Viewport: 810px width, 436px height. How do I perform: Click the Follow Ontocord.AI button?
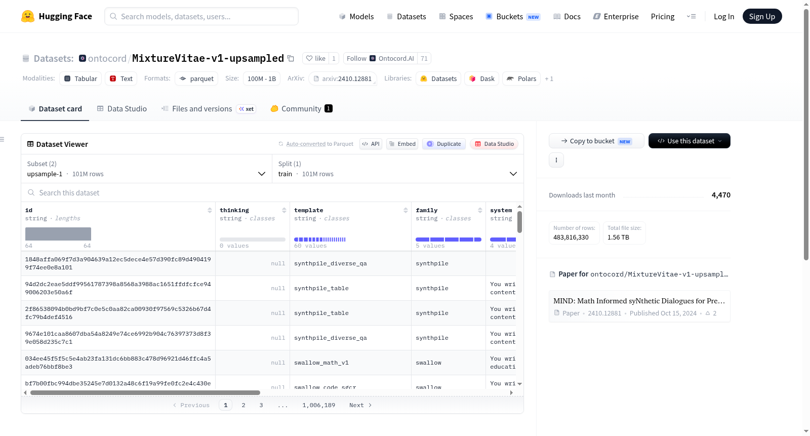(x=380, y=58)
